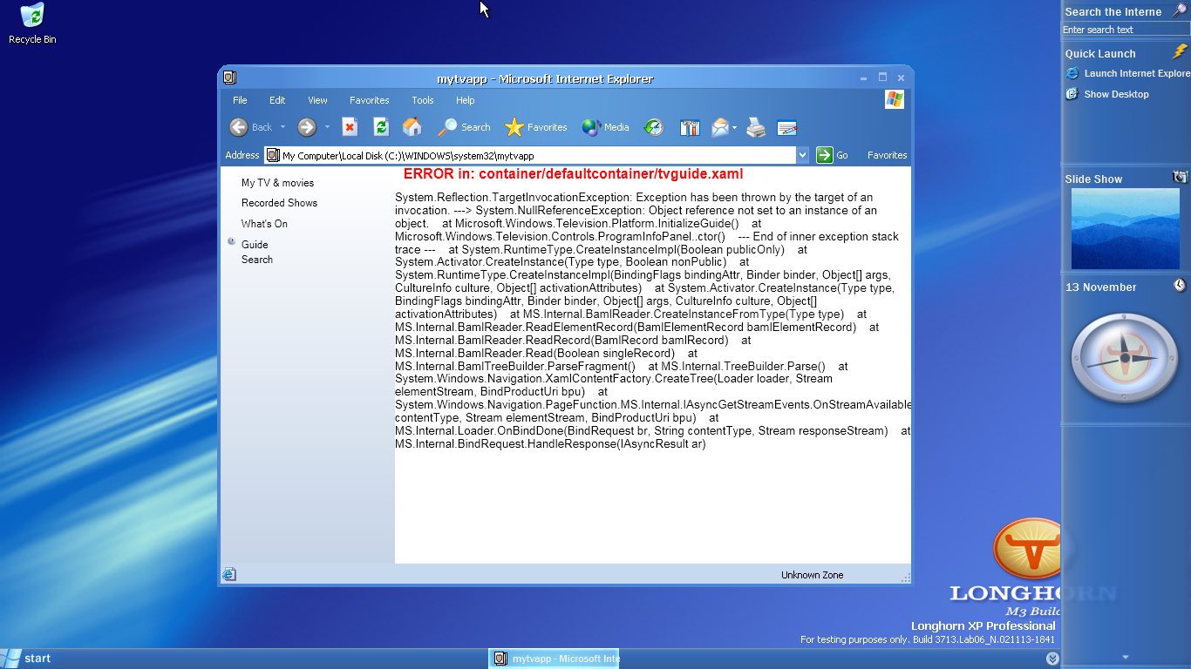Click the magnifier icon beside Search the Internet

[1180, 11]
